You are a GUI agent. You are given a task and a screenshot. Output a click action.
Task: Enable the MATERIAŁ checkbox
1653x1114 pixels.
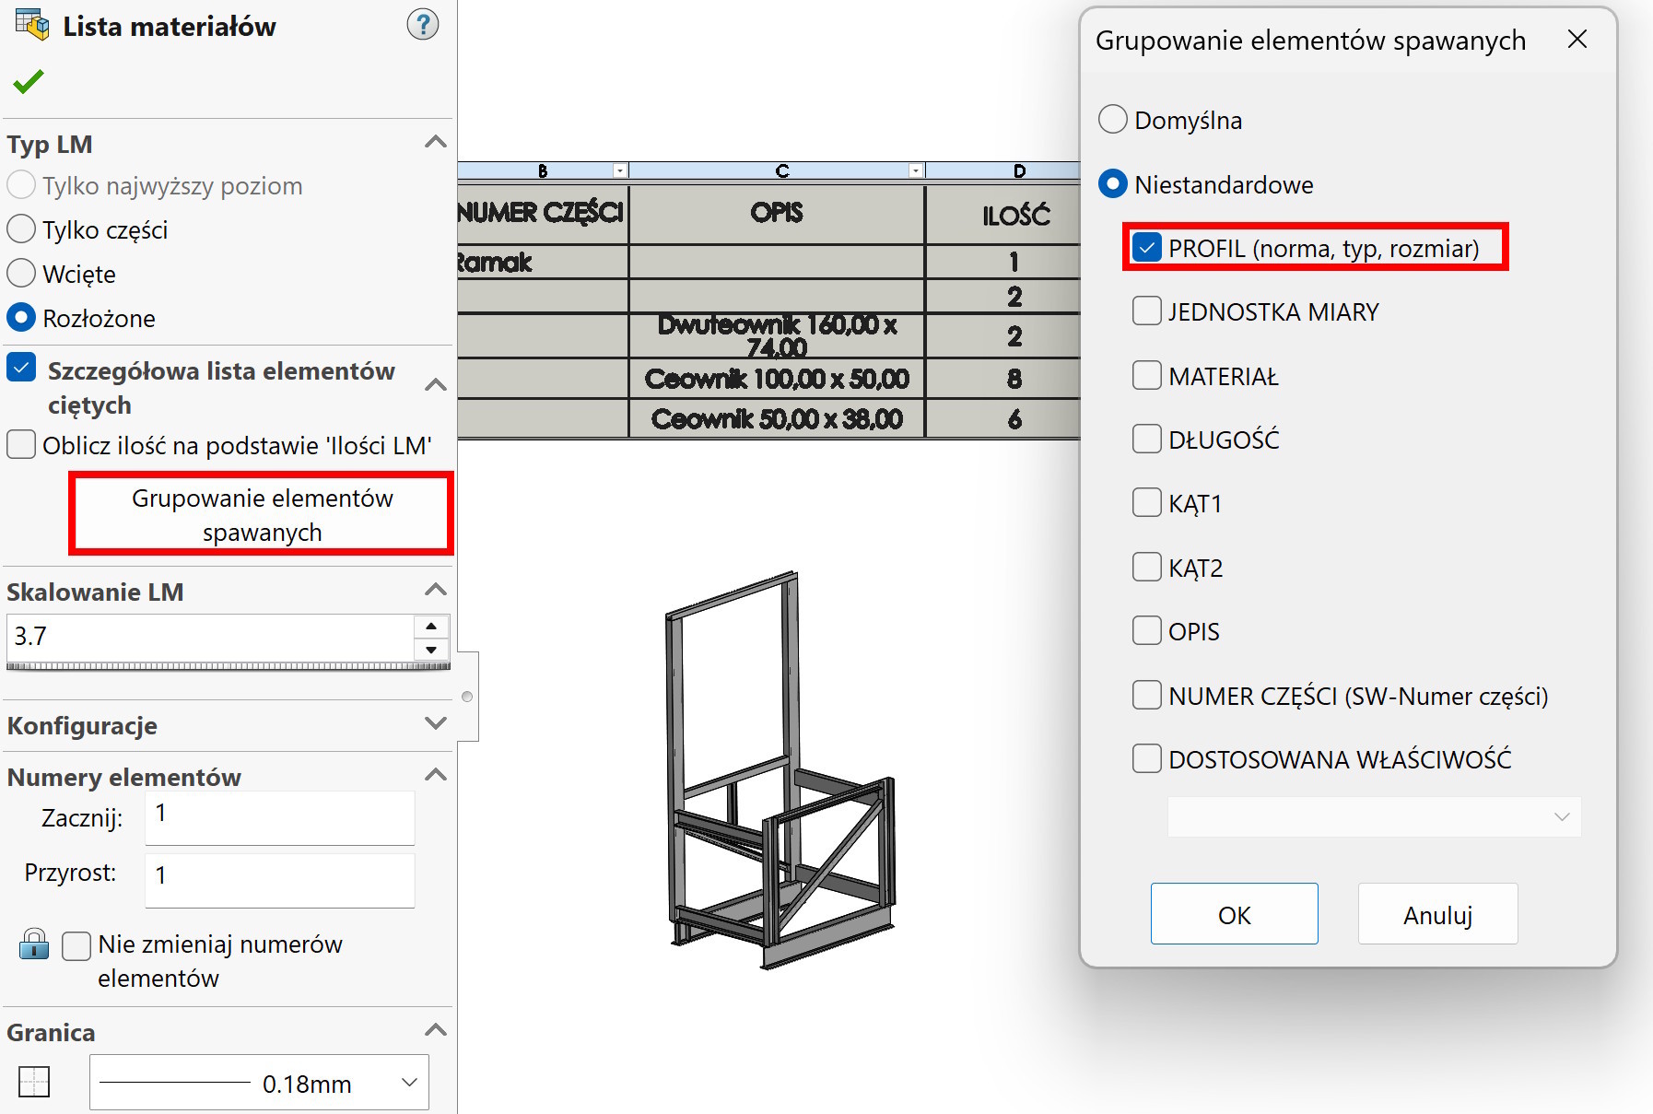point(1146,376)
